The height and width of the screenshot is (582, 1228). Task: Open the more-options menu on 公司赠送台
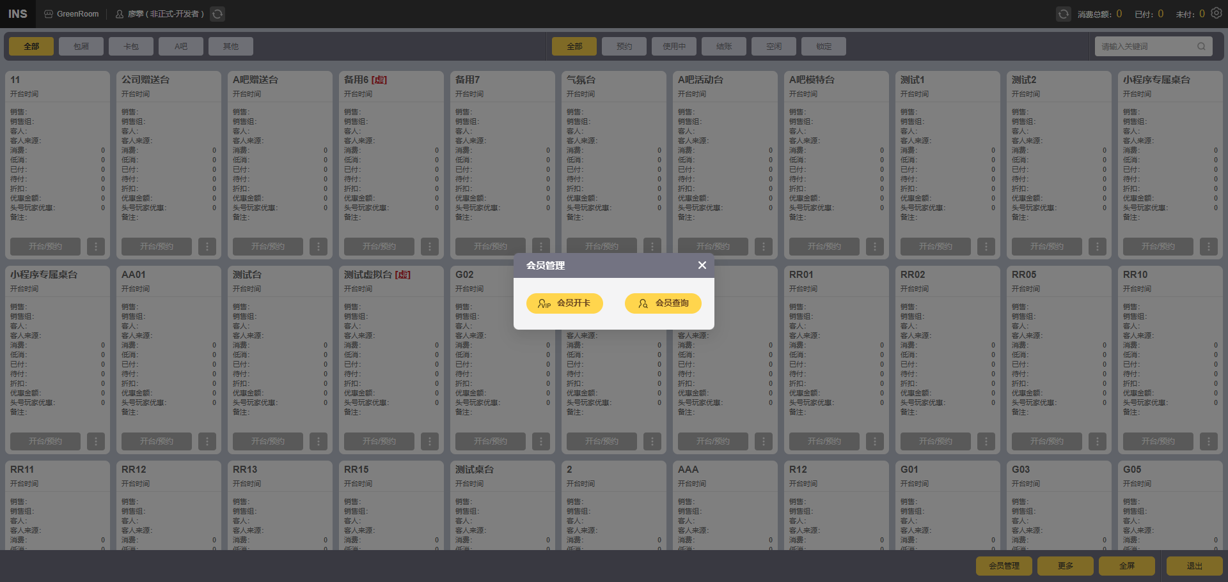click(207, 246)
